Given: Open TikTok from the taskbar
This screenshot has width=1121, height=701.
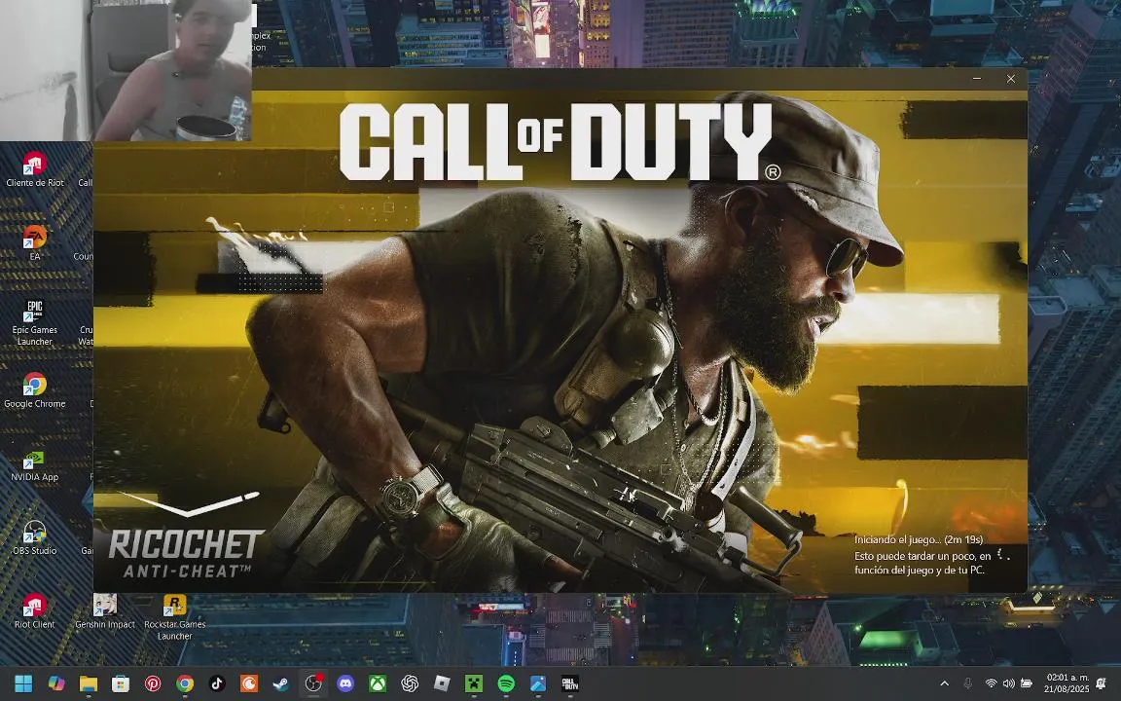Looking at the screenshot, I should 217,683.
